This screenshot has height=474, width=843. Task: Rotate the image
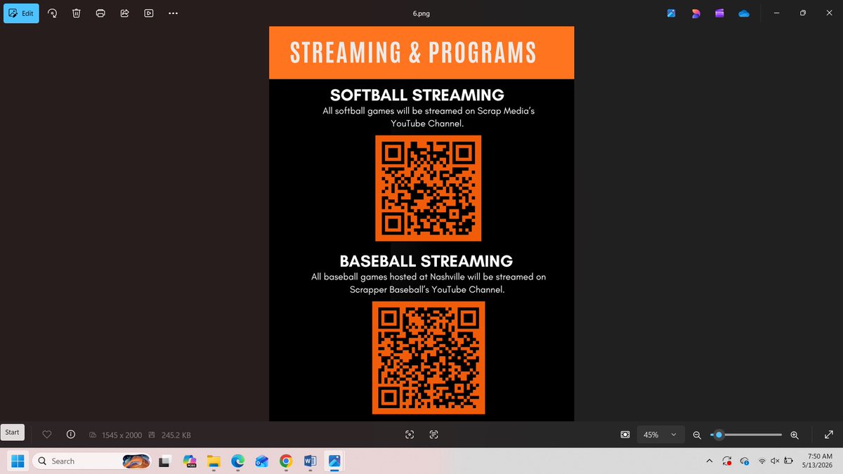(x=53, y=13)
